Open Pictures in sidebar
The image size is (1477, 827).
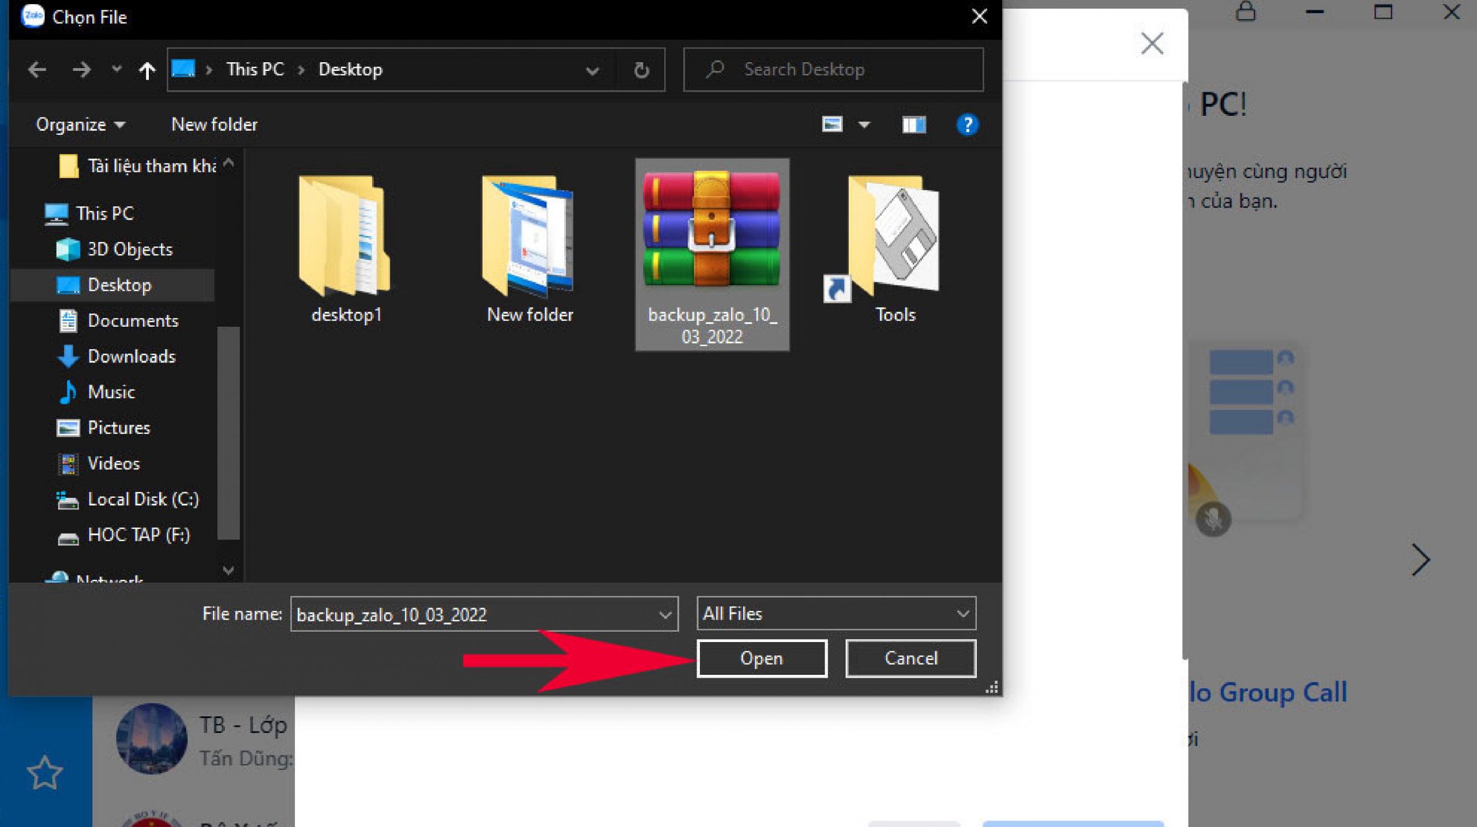point(104,428)
